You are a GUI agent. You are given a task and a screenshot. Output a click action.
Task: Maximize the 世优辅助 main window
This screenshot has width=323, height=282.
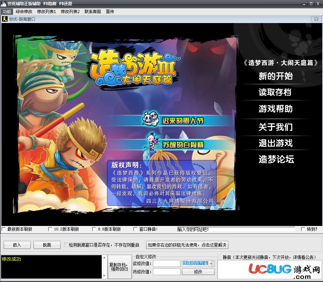pos(311,3)
